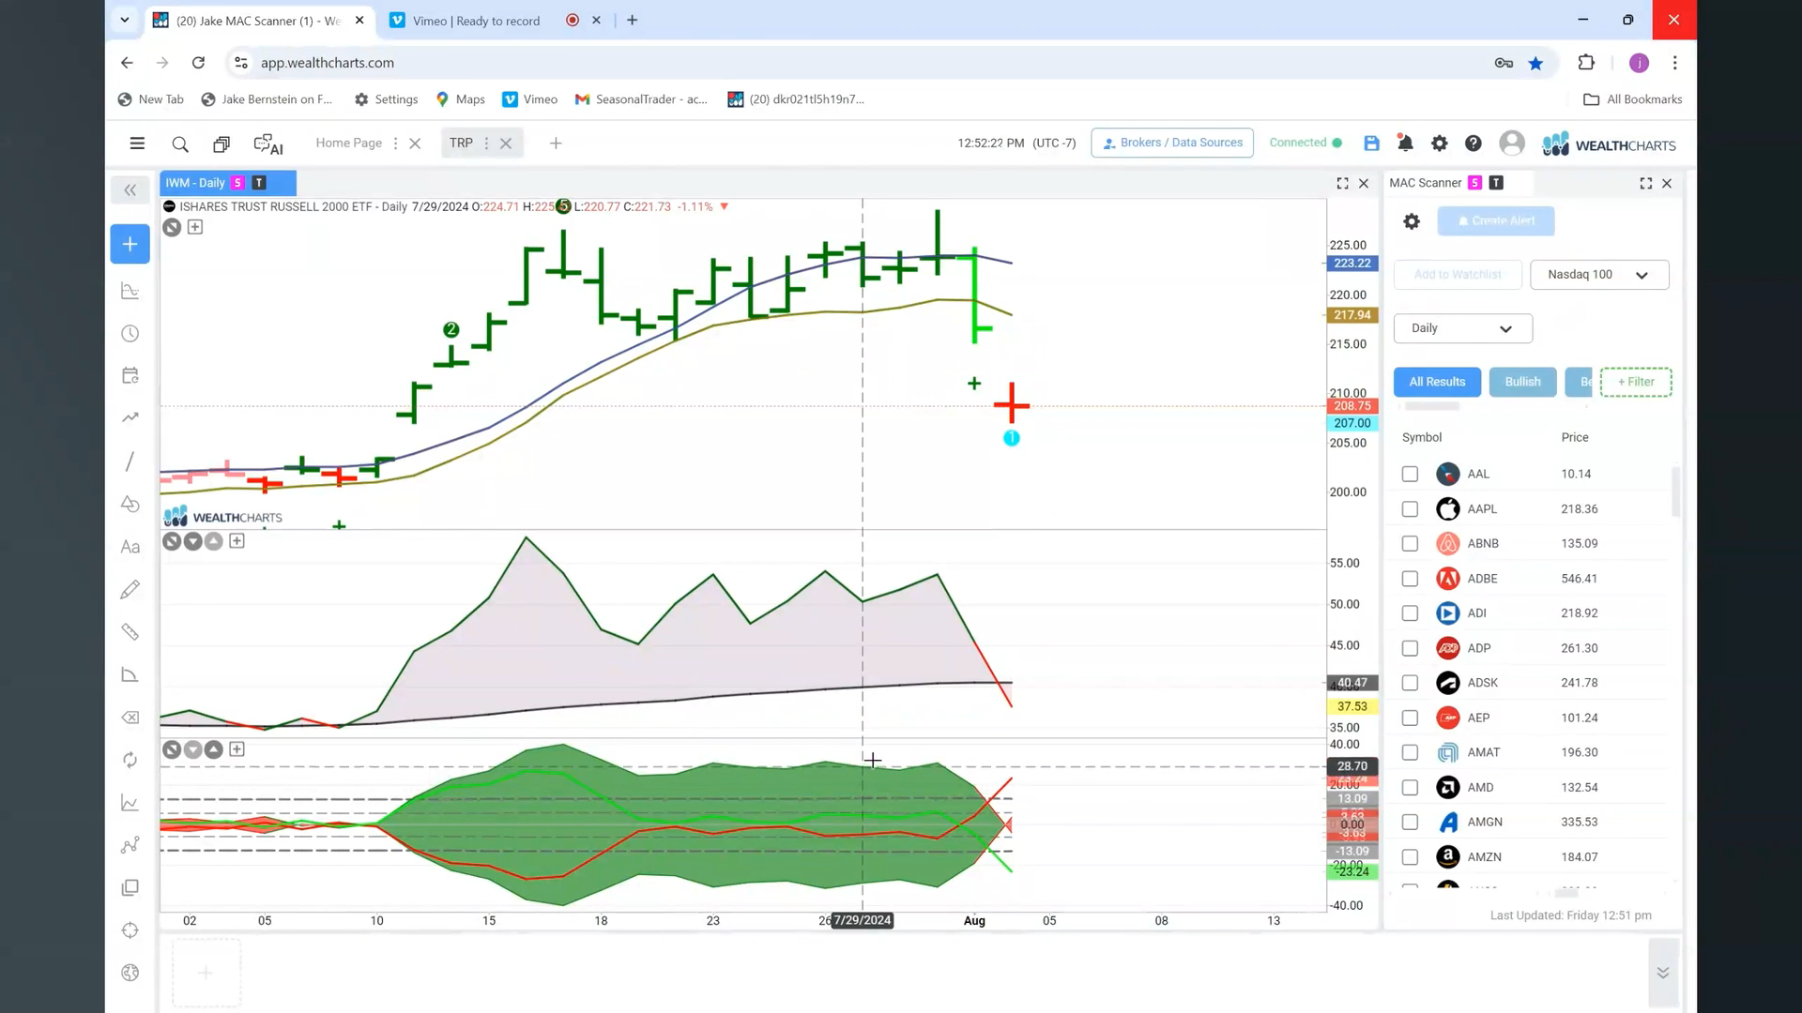Open the calendar tool in sidebar
Viewport: 1802px width, 1013px height.
click(x=130, y=376)
